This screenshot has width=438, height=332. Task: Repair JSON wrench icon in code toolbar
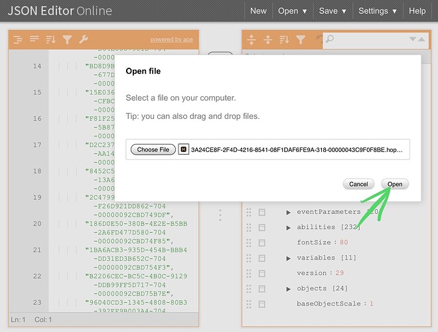(83, 39)
